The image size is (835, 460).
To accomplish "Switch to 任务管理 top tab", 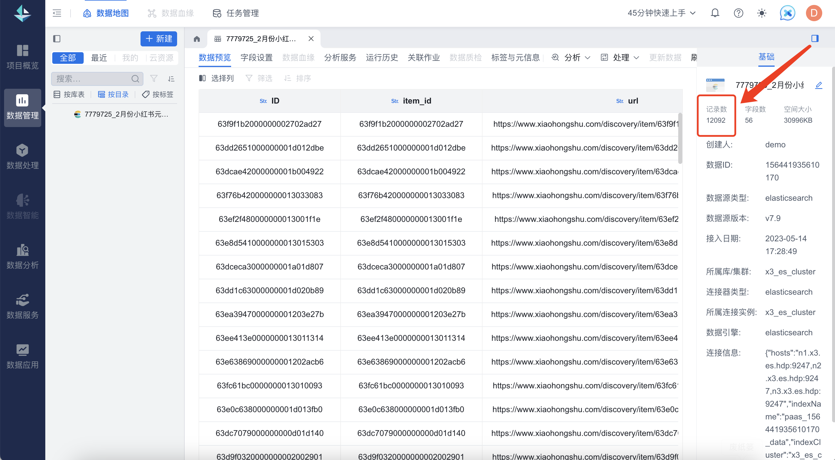I will point(236,13).
